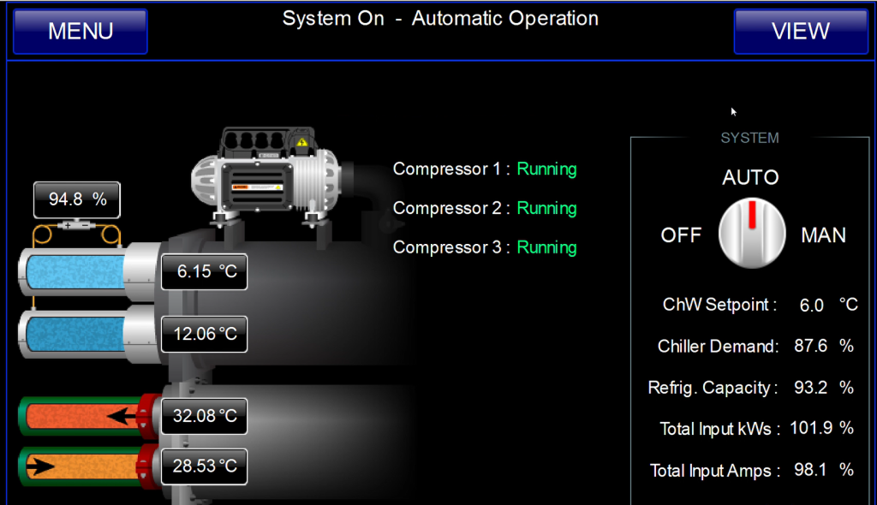The height and width of the screenshot is (505, 877).
Task: Click the 6.15 °C temperature readout
Action: [204, 272]
